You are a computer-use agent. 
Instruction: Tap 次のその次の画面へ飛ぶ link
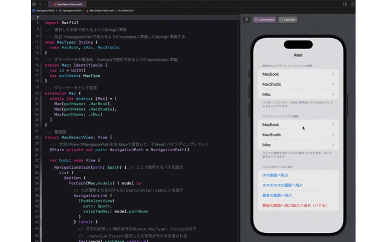click(282, 185)
